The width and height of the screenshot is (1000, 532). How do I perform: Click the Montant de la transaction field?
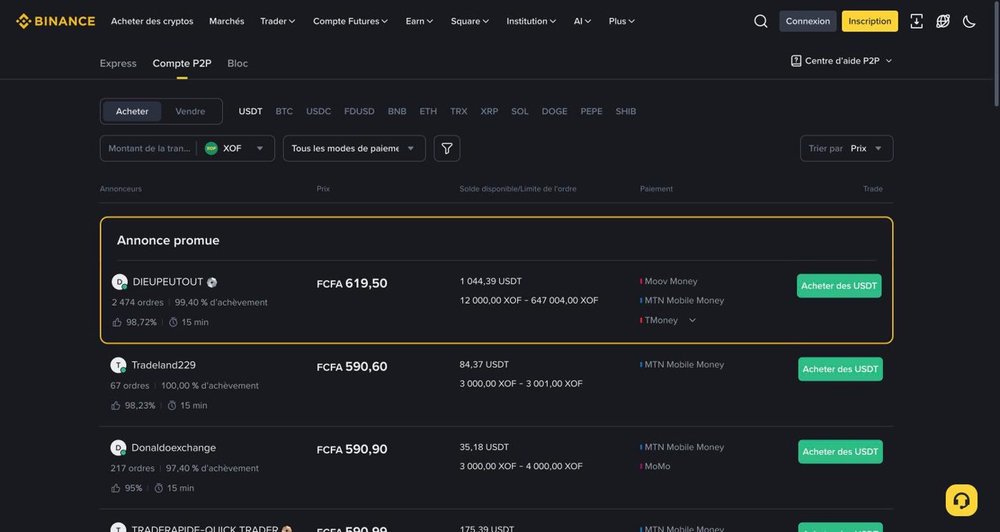pos(149,149)
